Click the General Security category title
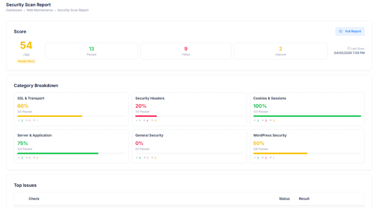The image size is (378, 208). pos(149,135)
